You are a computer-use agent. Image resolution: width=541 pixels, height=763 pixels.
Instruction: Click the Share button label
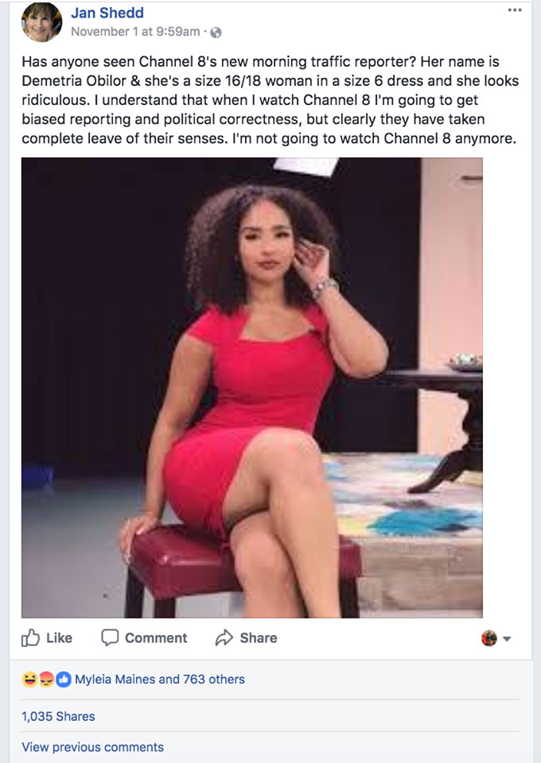coord(258,637)
